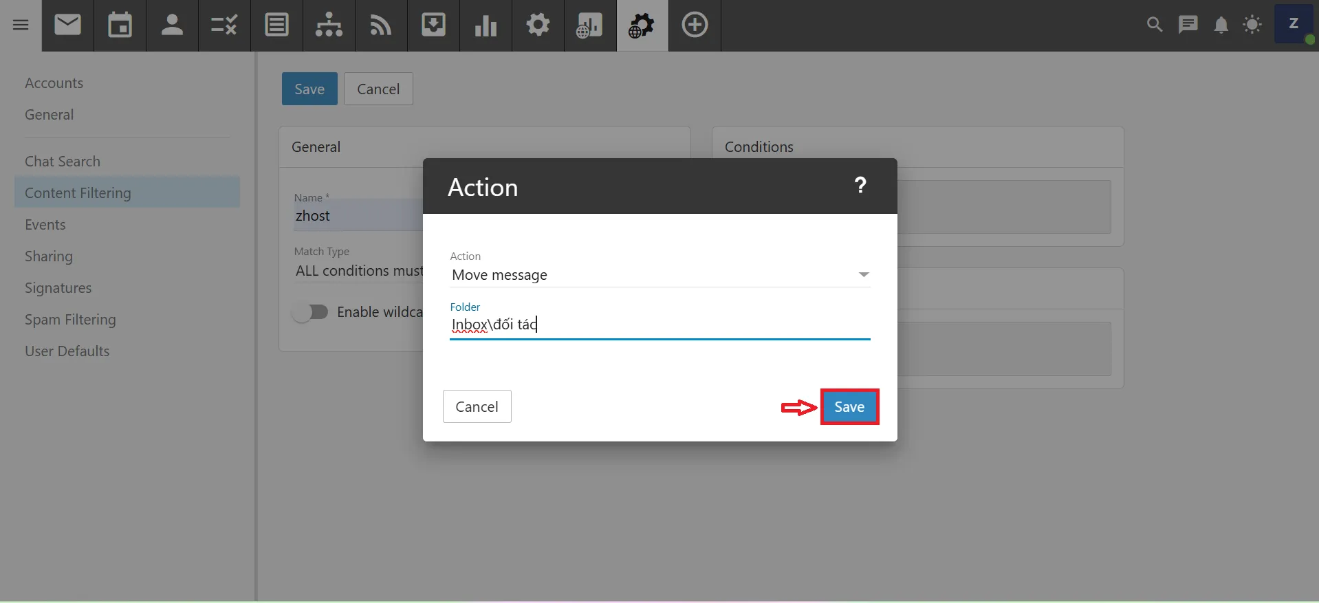Open the Contacts person icon
The height and width of the screenshot is (603, 1319).
pyautogui.click(x=172, y=25)
